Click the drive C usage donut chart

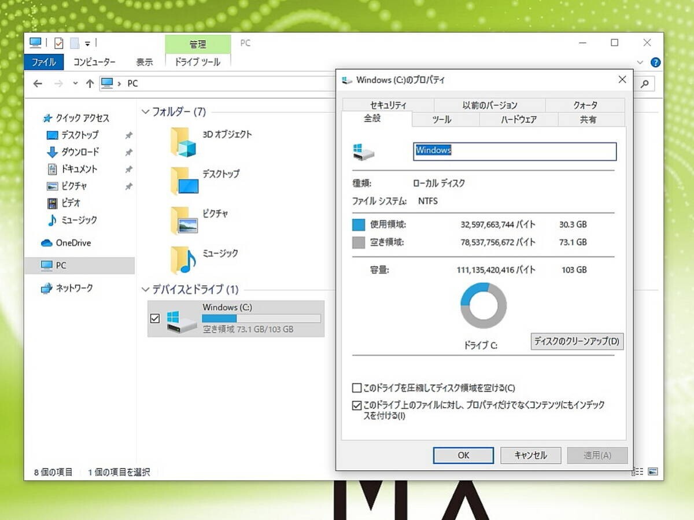coord(483,305)
